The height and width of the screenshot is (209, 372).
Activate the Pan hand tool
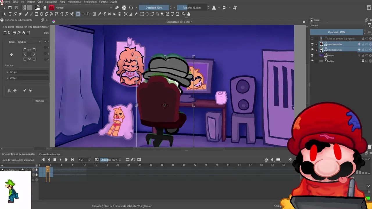[189, 14]
